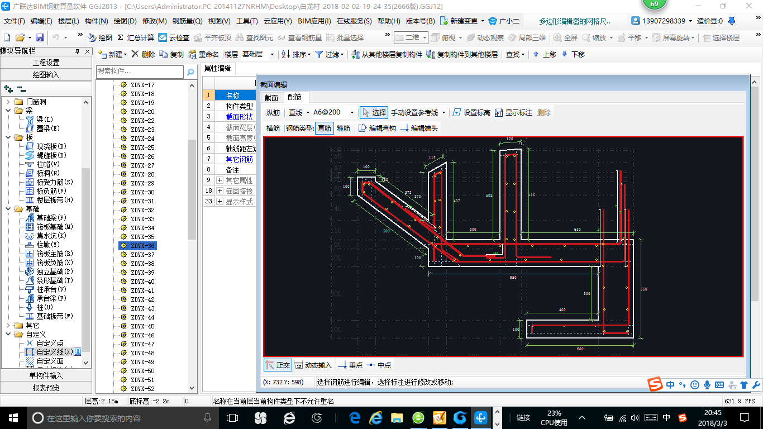Click the 搜索构件 search input field
The height and width of the screenshot is (429, 763).
[140, 71]
